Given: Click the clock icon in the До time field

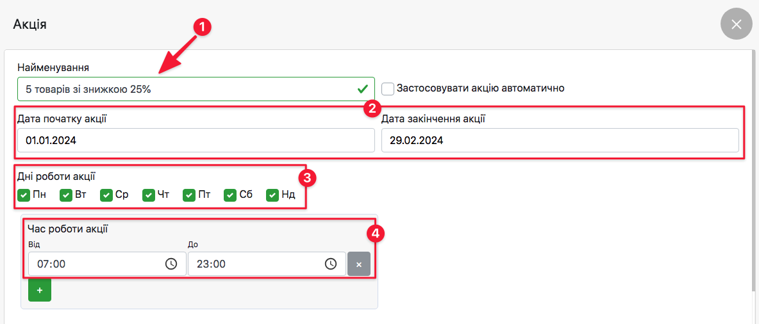Looking at the screenshot, I should tap(330, 264).
